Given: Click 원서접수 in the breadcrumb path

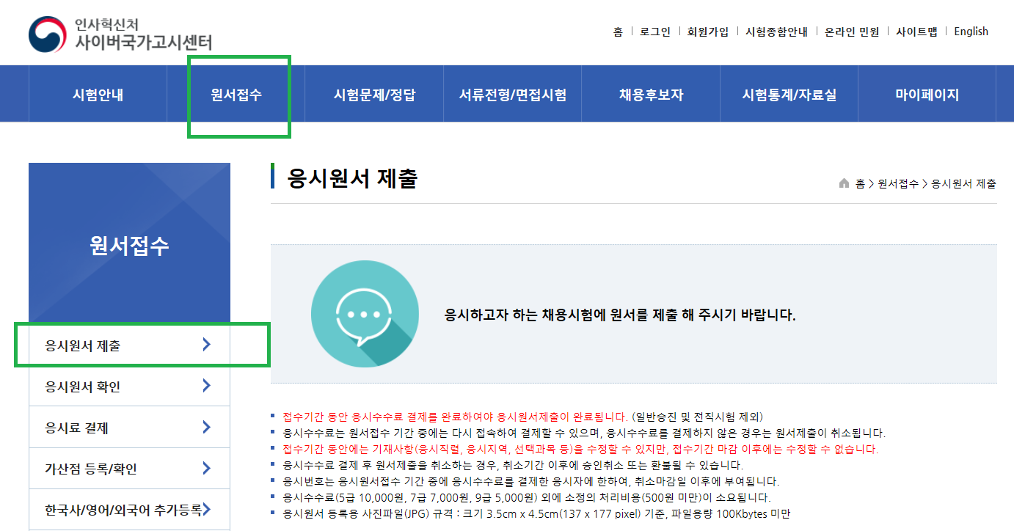Looking at the screenshot, I should (897, 184).
